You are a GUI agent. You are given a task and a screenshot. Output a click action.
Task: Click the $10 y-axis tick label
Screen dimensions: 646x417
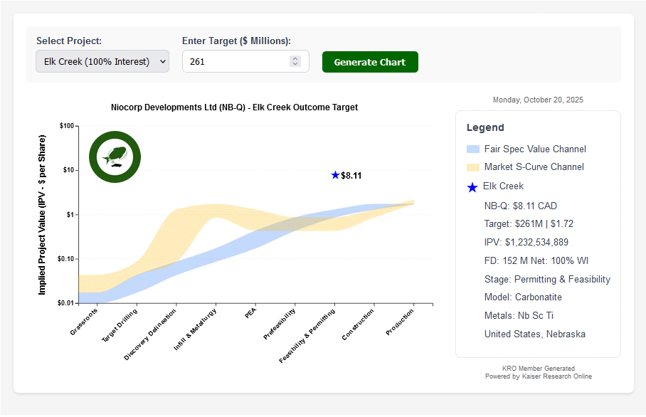pyautogui.click(x=68, y=170)
